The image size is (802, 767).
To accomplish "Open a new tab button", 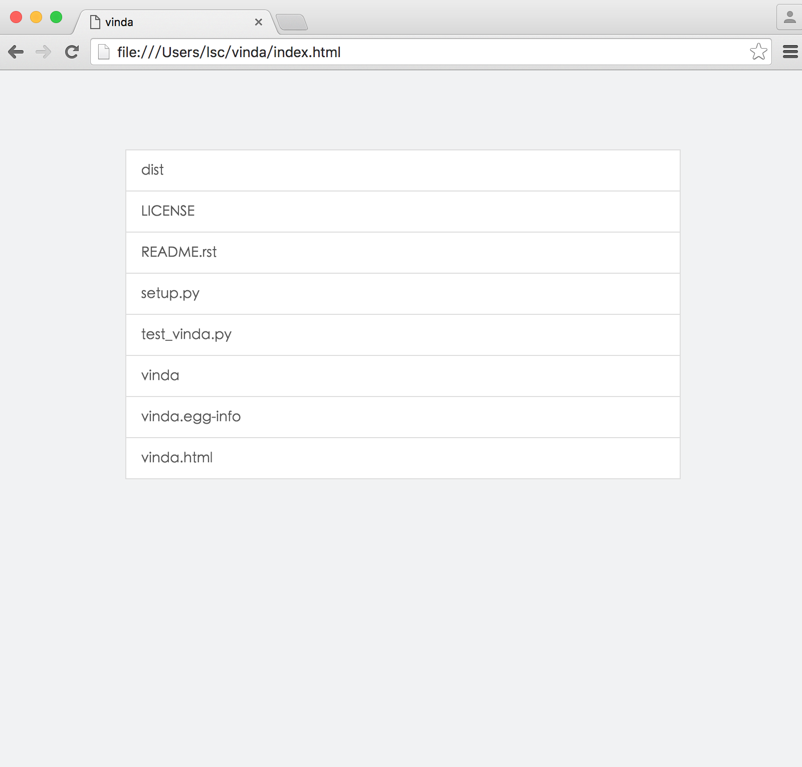I will (292, 23).
